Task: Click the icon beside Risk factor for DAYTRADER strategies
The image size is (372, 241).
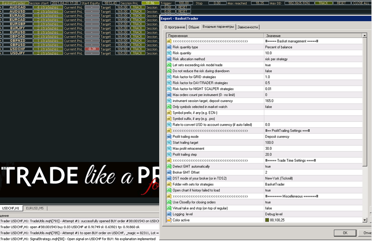Action: [x=169, y=83]
